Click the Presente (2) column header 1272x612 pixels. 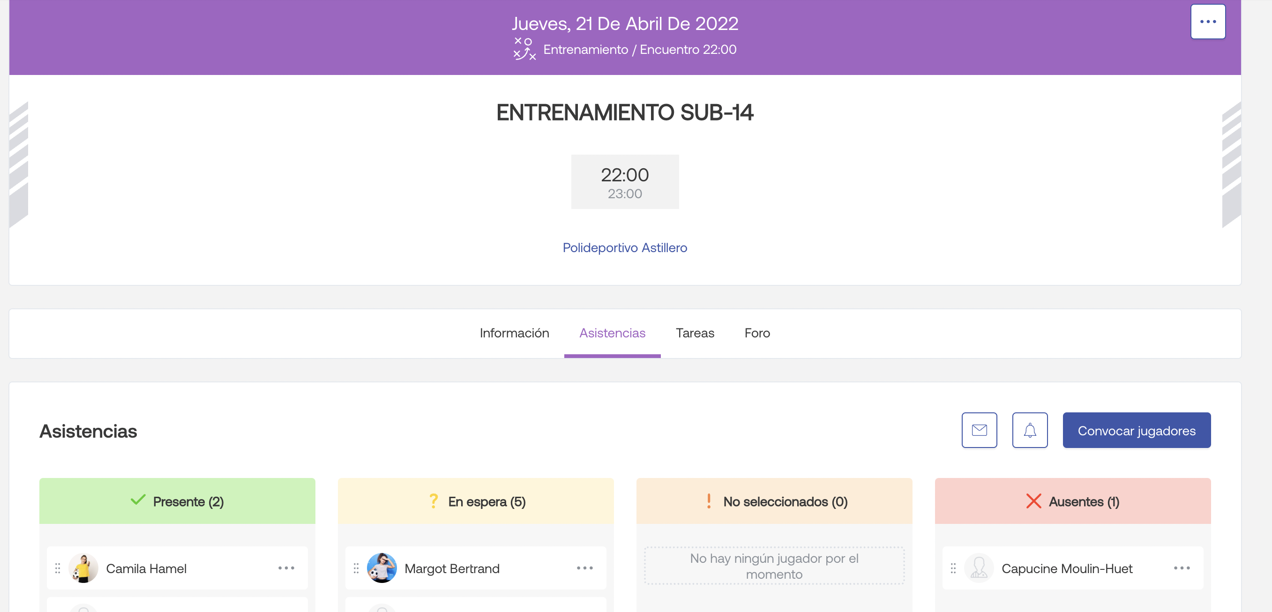(x=177, y=501)
